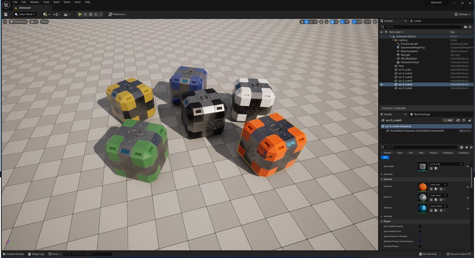Open the Tools menu
475x258 pixels.
[x=46, y=2]
